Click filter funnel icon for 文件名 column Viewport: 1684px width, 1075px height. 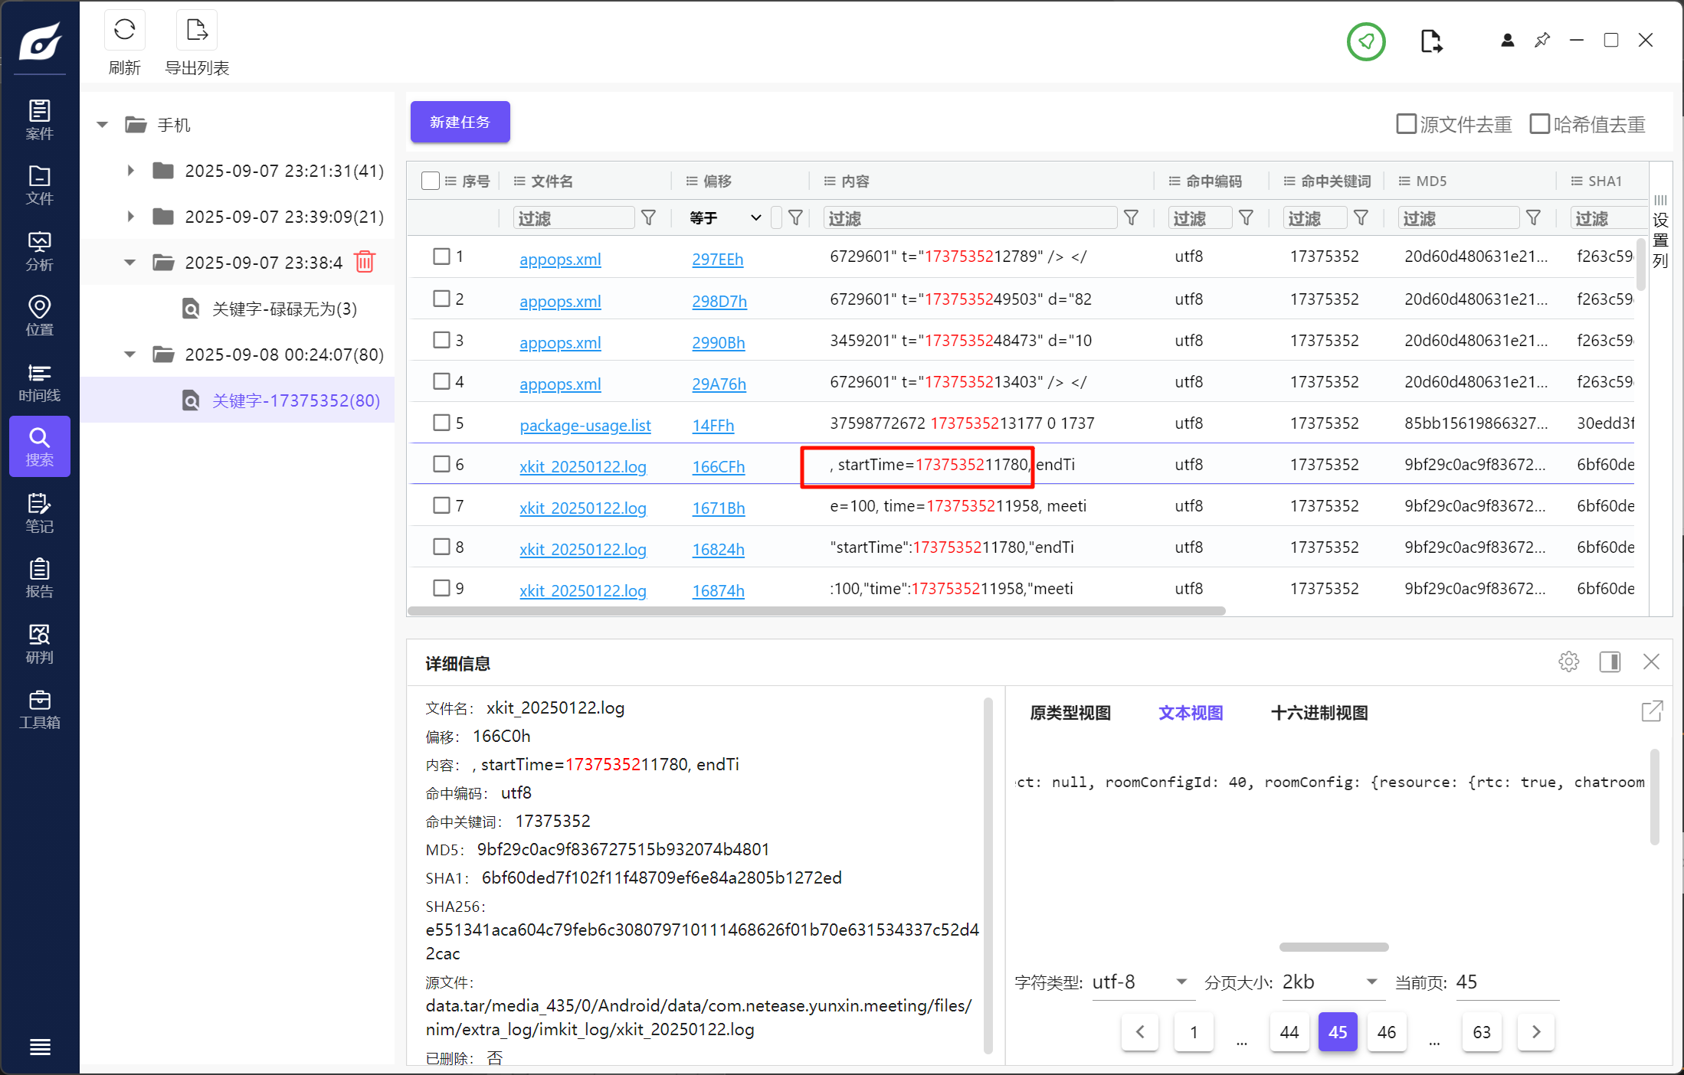pos(648,218)
